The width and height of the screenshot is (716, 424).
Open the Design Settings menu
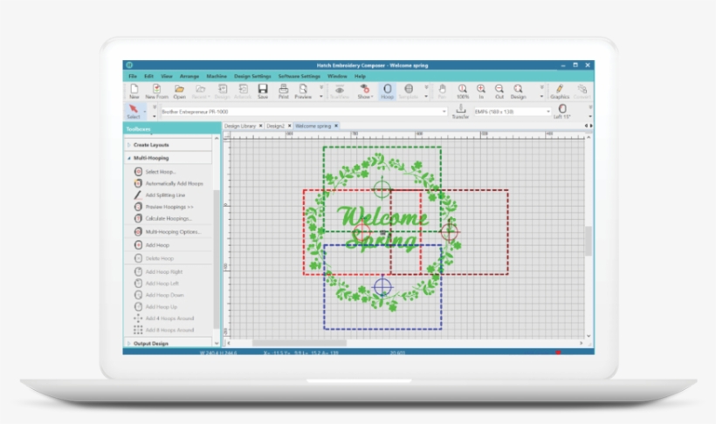252,77
